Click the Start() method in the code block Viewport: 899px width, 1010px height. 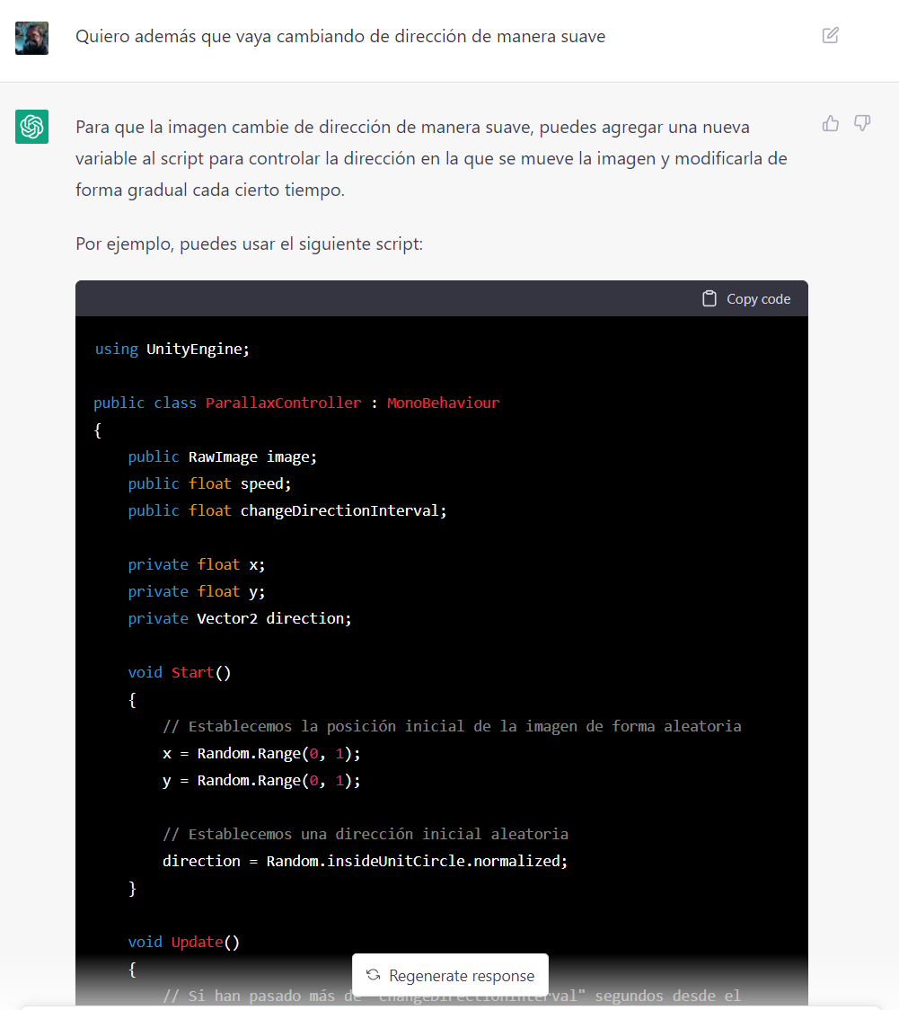(191, 672)
